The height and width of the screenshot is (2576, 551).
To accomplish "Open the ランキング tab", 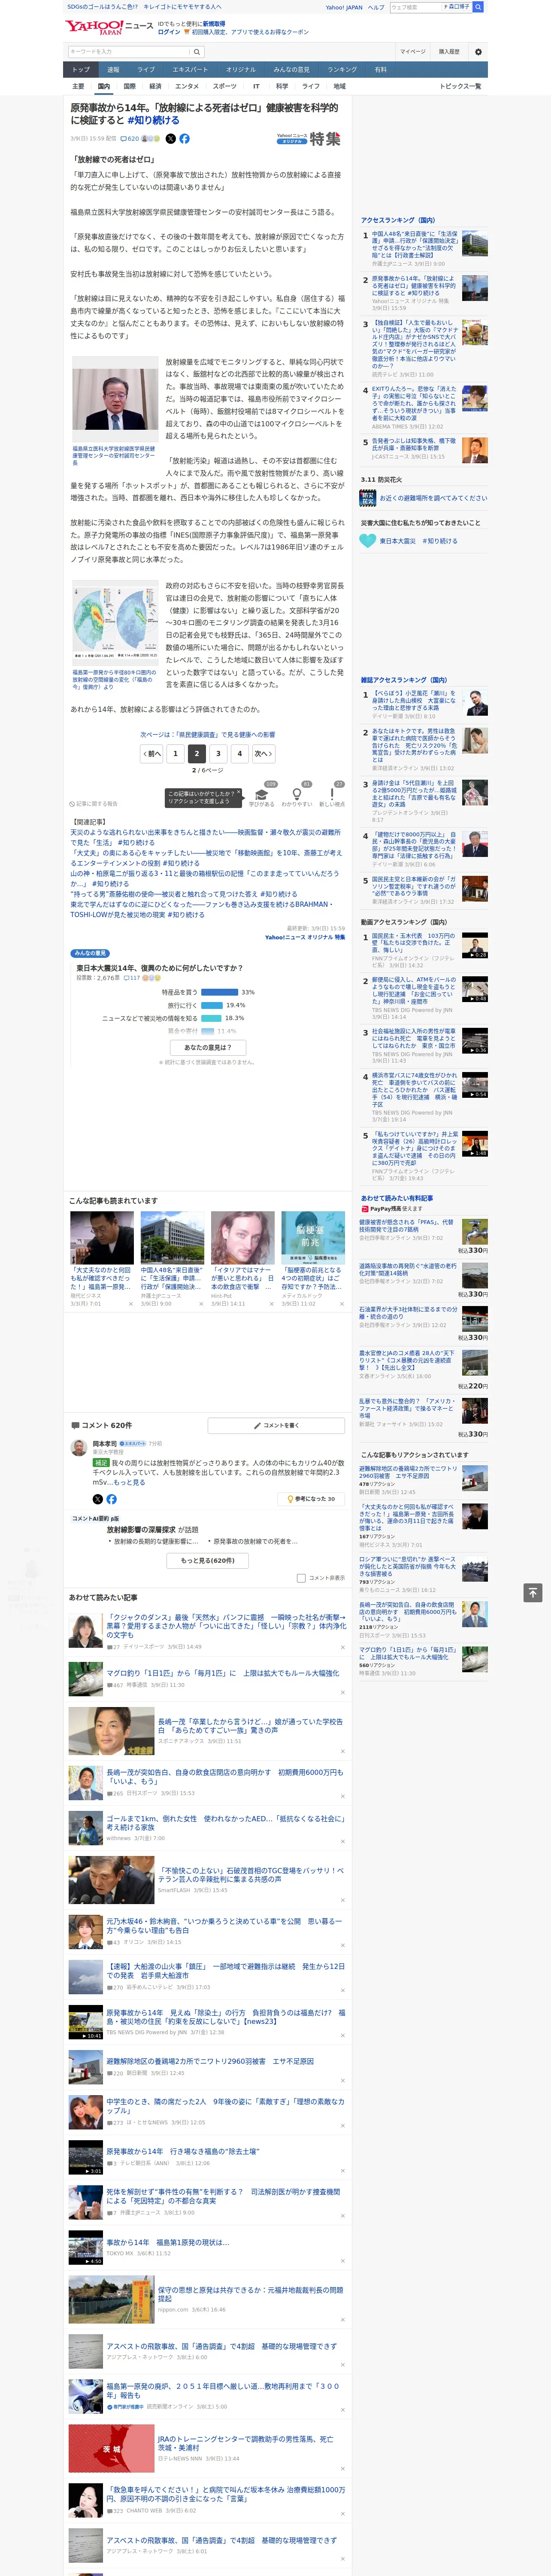I will [342, 70].
